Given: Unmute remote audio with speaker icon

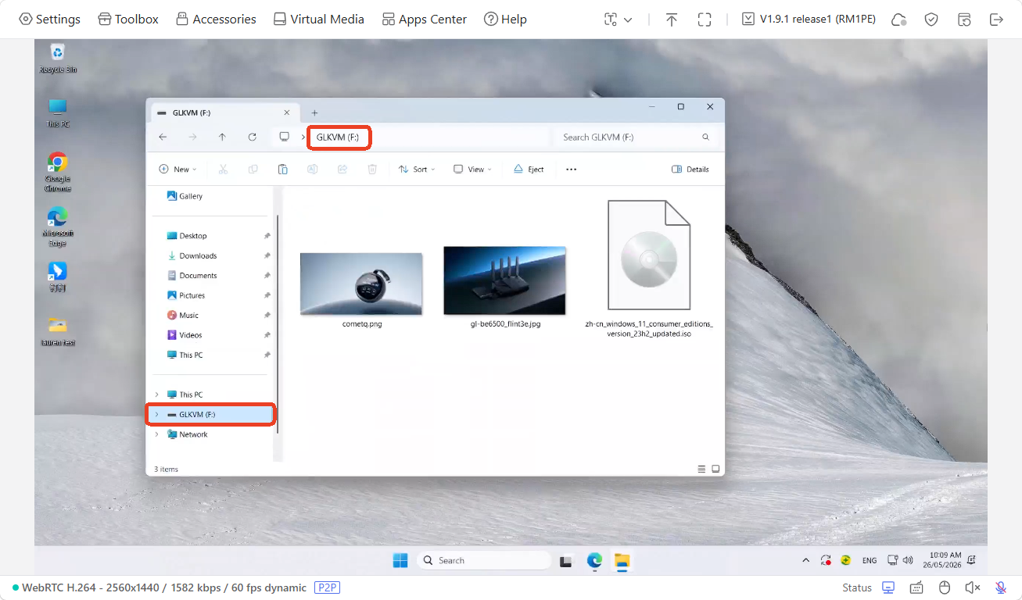Looking at the screenshot, I should (x=972, y=587).
